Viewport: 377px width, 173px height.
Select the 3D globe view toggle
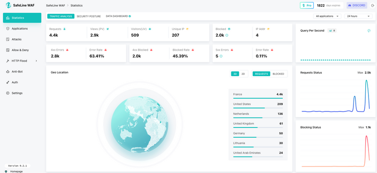pyautogui.click(x=235, y=74)
